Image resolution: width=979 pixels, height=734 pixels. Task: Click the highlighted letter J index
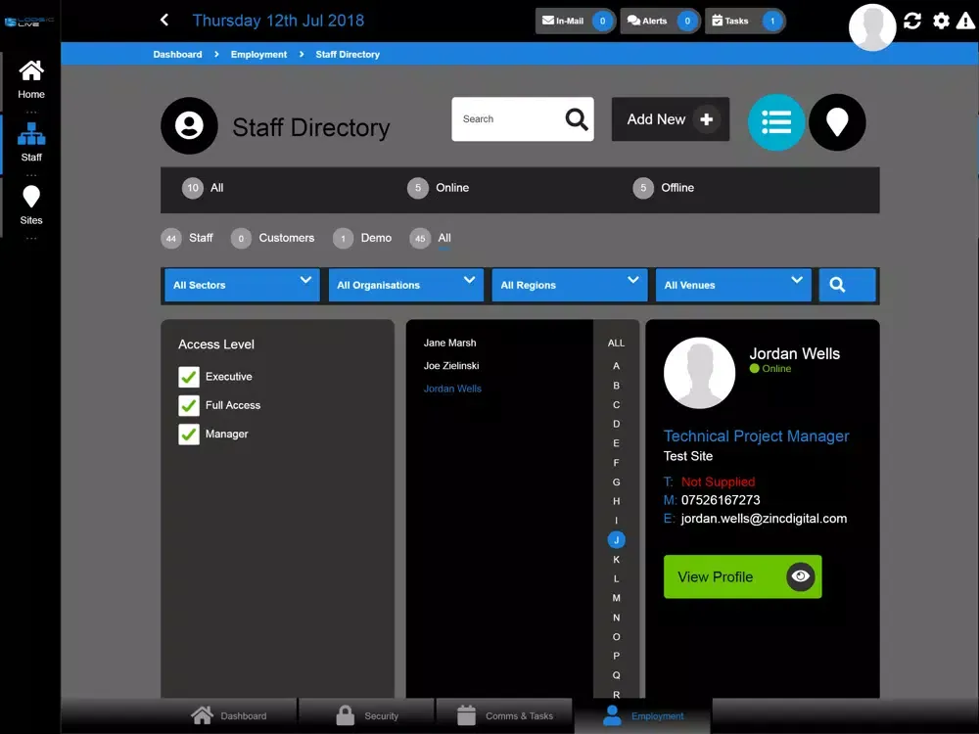click(x=616, y=540)
